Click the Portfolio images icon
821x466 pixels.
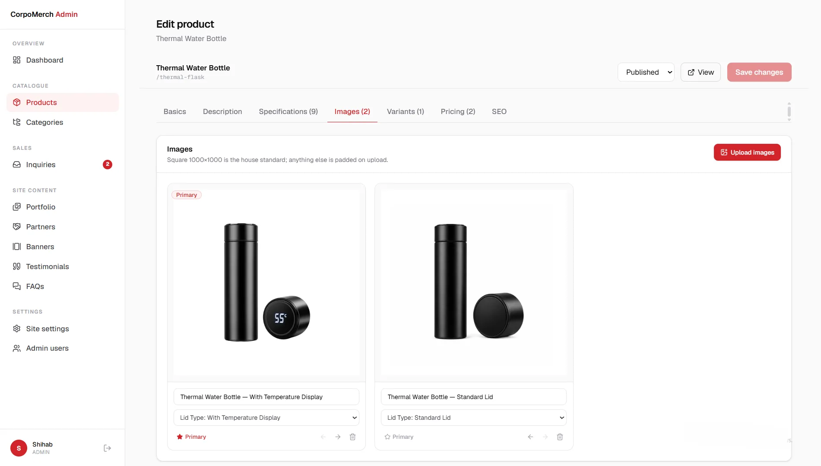16,207
